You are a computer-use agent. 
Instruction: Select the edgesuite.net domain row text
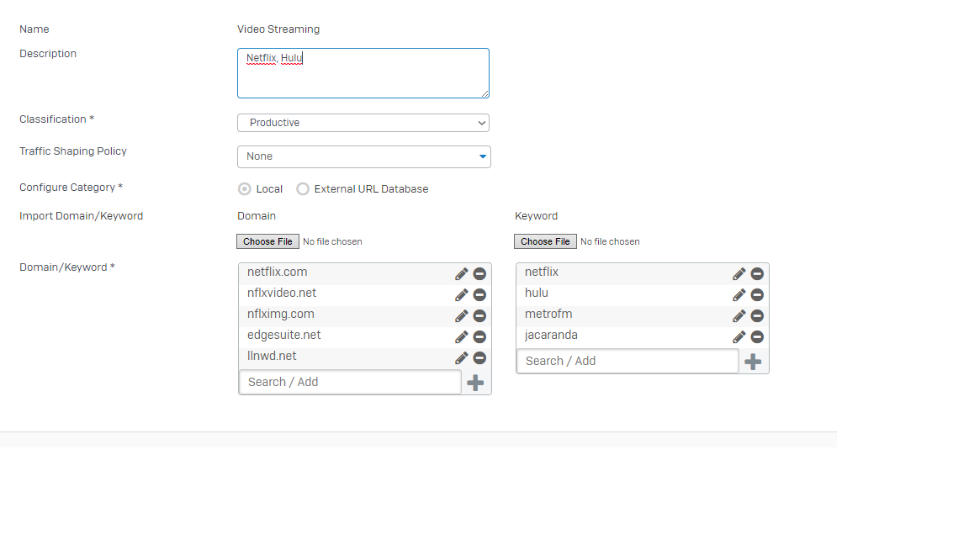coord(283,335)
